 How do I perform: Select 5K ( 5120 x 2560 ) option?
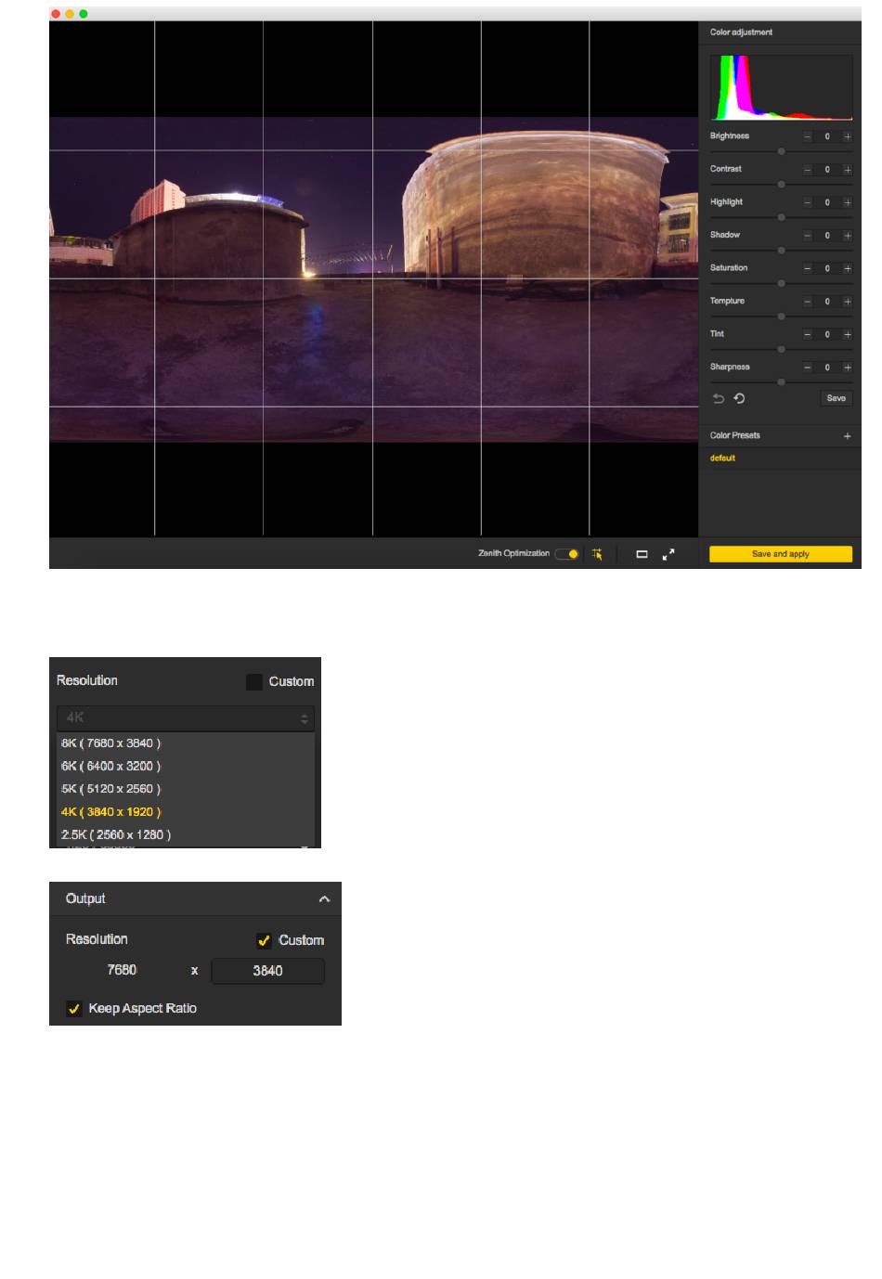pyautogui.click(x=111, y=789)
